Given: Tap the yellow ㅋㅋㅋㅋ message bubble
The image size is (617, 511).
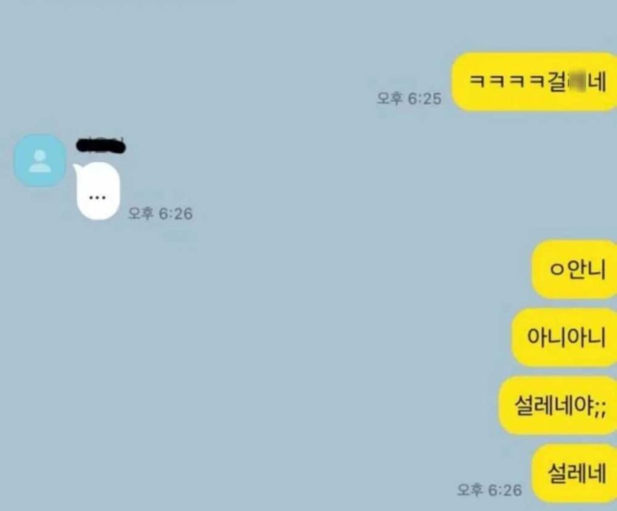Looking at the screenshot, I should [x=534, y=81].
